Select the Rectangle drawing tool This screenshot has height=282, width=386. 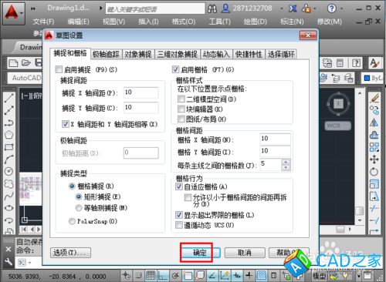click(x=9, y=147)
